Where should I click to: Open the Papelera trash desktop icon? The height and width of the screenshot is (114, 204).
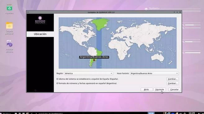click(x=9, y=9)
